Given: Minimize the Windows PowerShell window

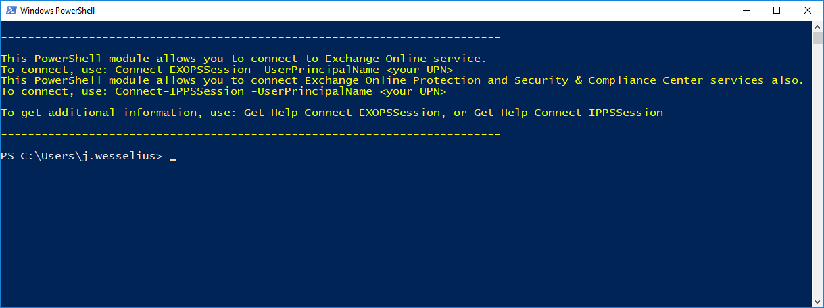Looking at the screenshot, I should (x=746, y=11).
